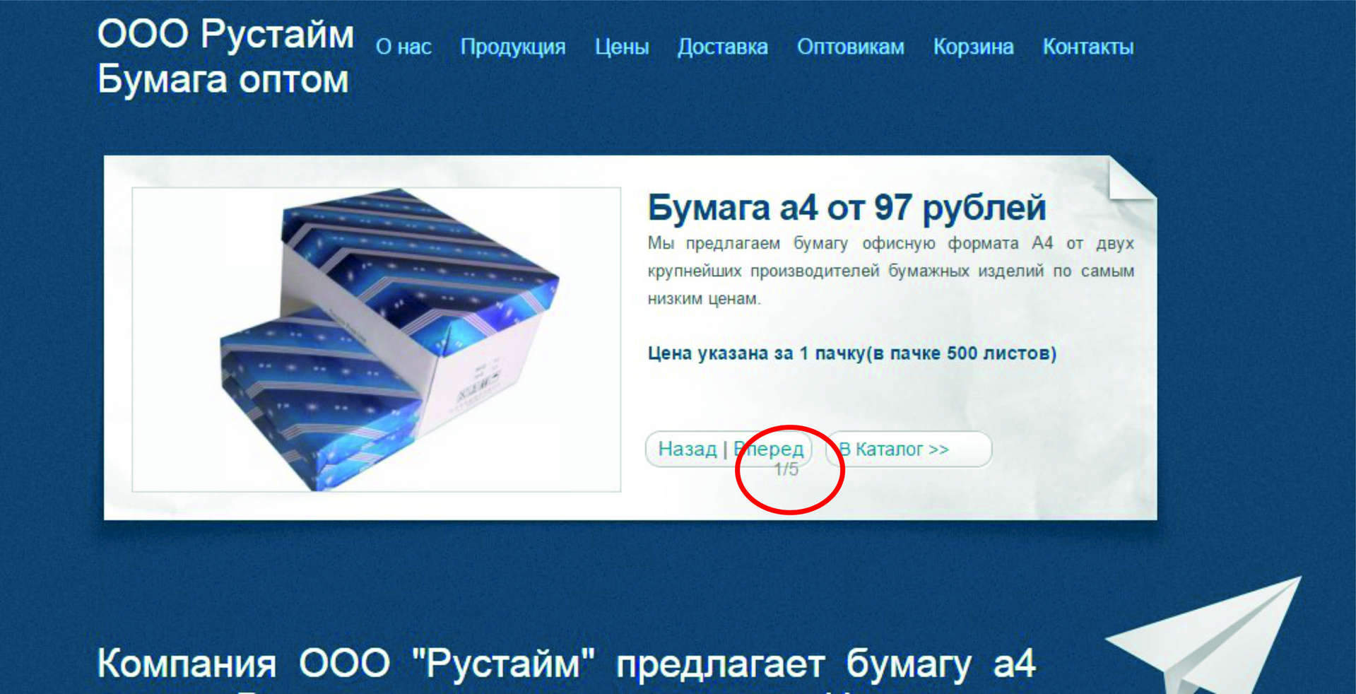
Task: Click the 1/5 slide counter
Action: click(x=786, y=469)
